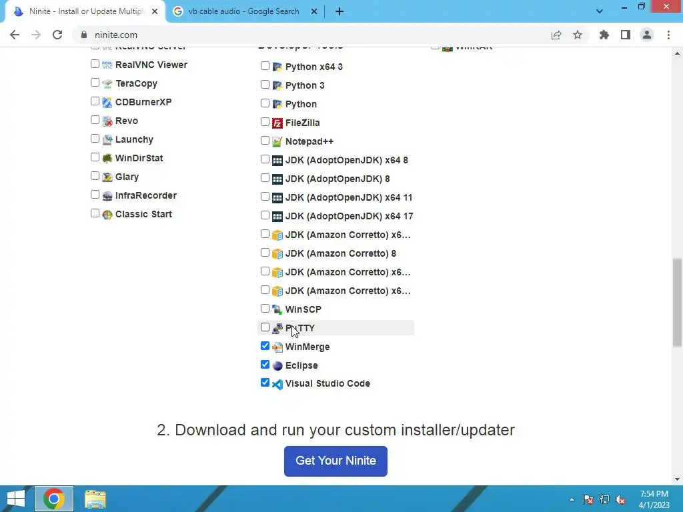Viewport: 683px width, 512px height.
Task: Click the JDK (AdoptOpenJDK) x64 8 icon
Action: 277,161
